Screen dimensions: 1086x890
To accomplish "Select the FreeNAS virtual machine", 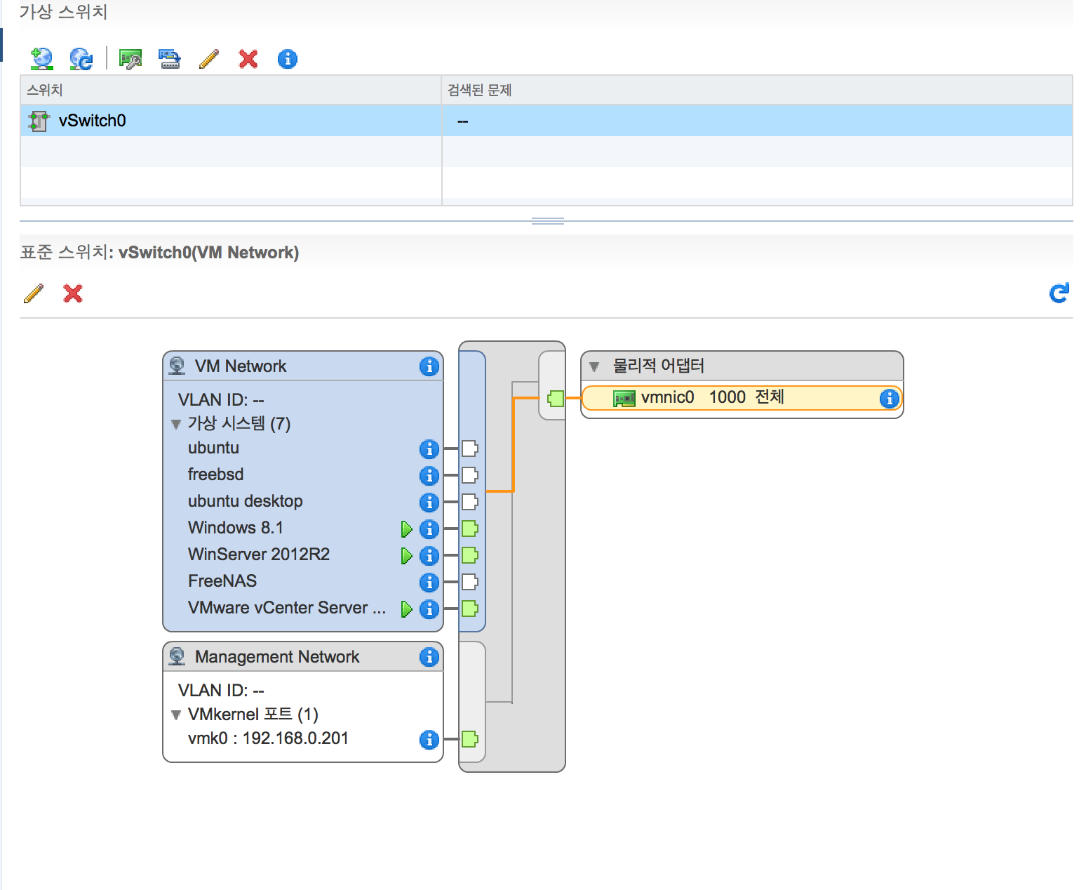I will (x=222, y=581).
